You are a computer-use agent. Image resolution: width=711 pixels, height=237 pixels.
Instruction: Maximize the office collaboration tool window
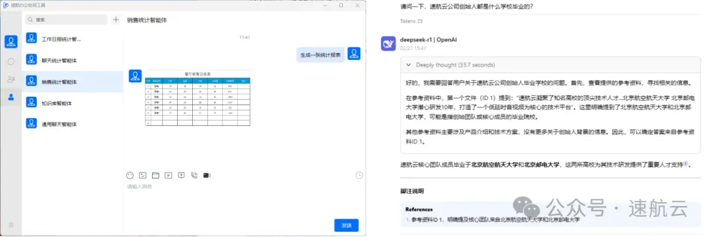coord(341,5)
